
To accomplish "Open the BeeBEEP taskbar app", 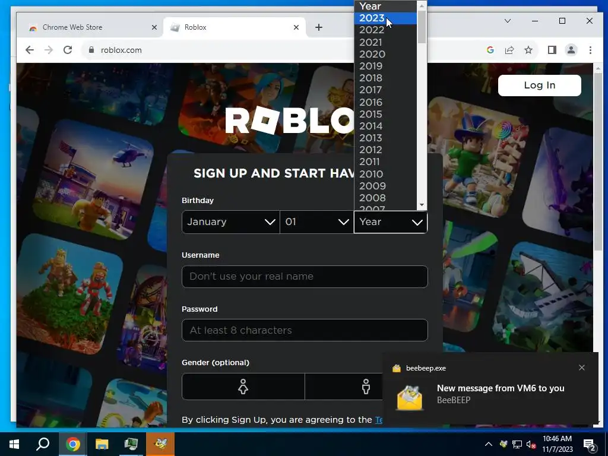I will tap(160, 444).
